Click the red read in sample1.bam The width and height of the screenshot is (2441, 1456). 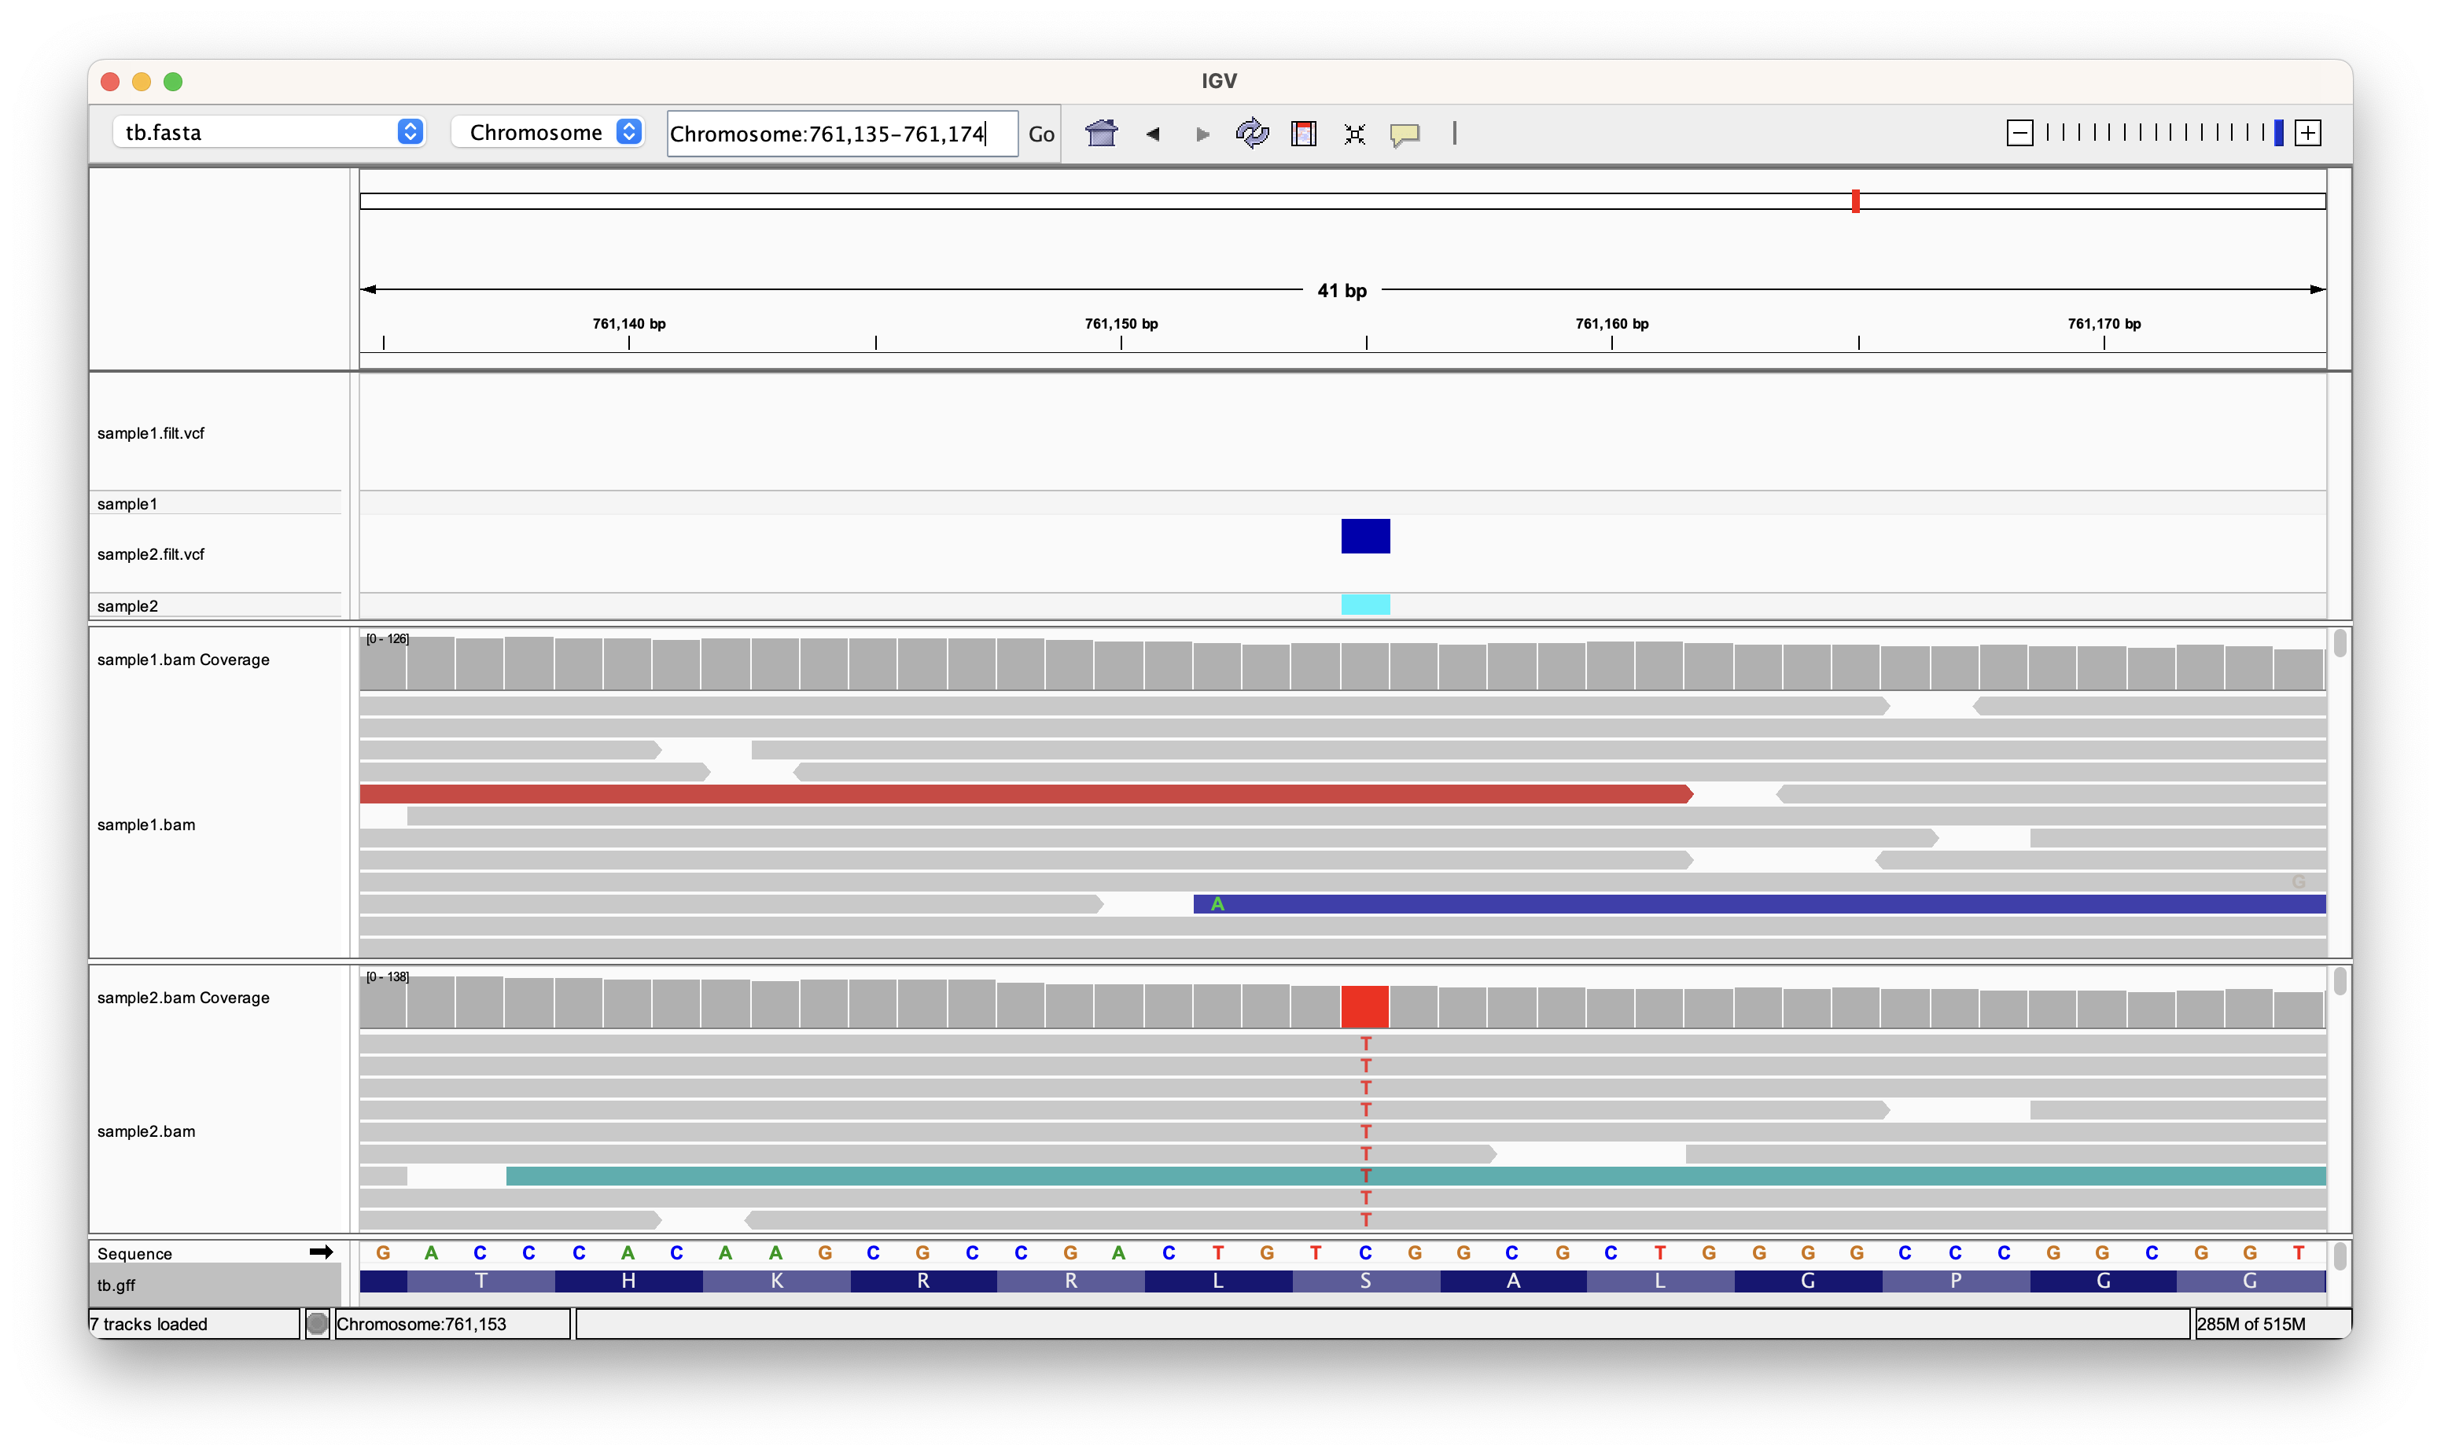pyautogui.click(x=1025, y=794)
